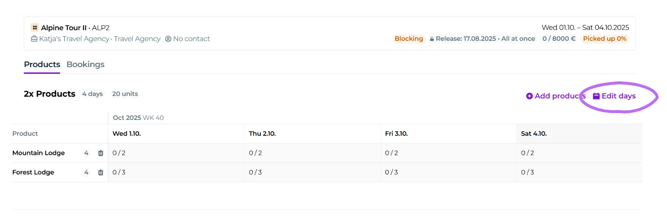Click the trash icon for Forest Lodge
This screenshot has height=218, width=667.
[x=101, y=172]
